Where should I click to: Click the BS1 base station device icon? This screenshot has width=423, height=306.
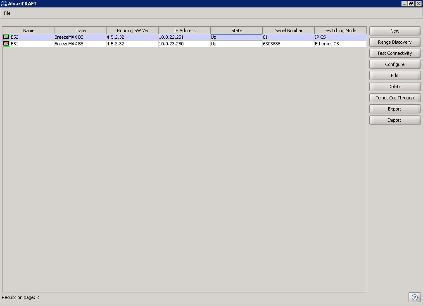pos(6,44)
